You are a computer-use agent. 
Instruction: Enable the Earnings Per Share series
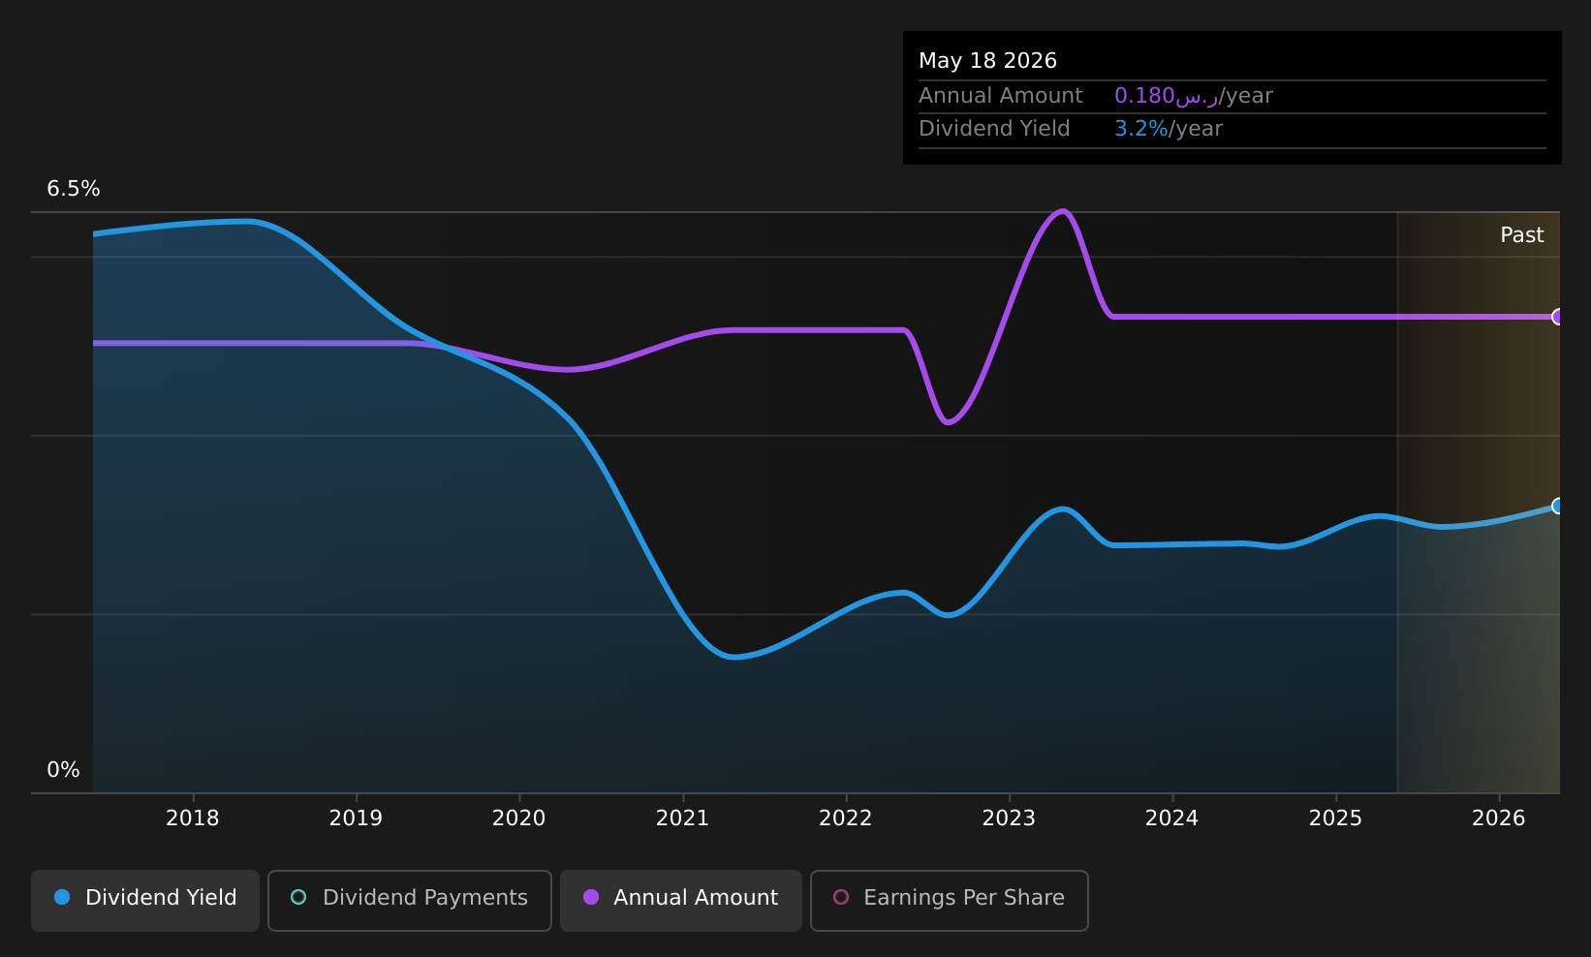coord(950,900)
